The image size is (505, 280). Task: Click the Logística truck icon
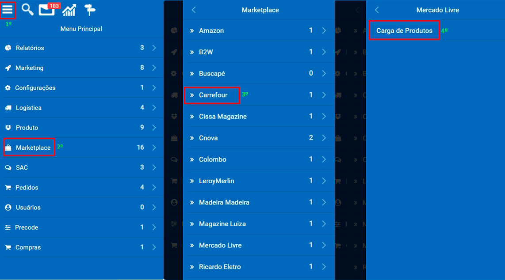coord(8,108)
